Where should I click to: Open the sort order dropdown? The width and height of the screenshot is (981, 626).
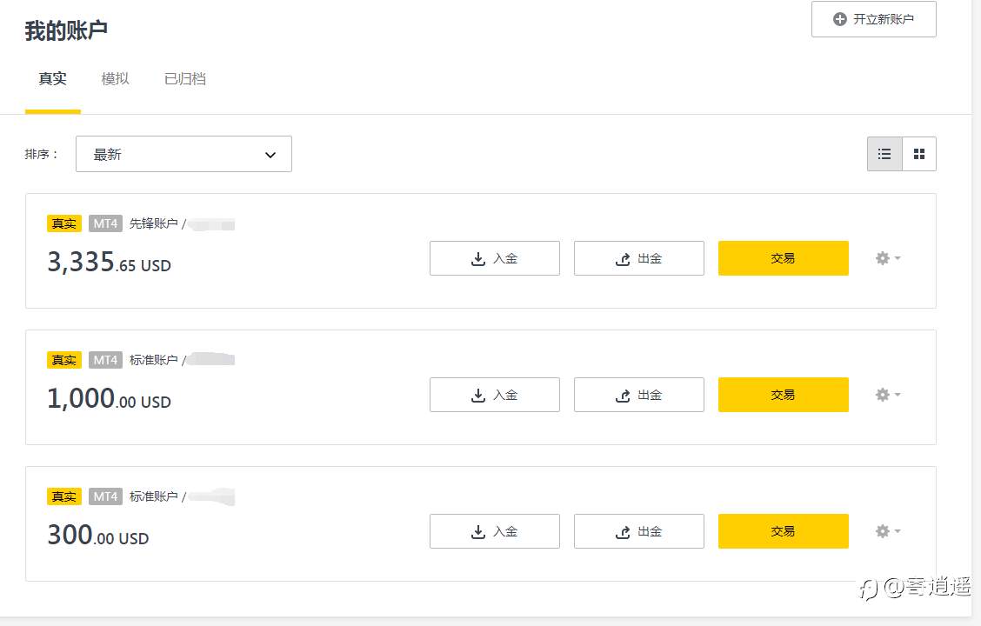click(184, 154)
